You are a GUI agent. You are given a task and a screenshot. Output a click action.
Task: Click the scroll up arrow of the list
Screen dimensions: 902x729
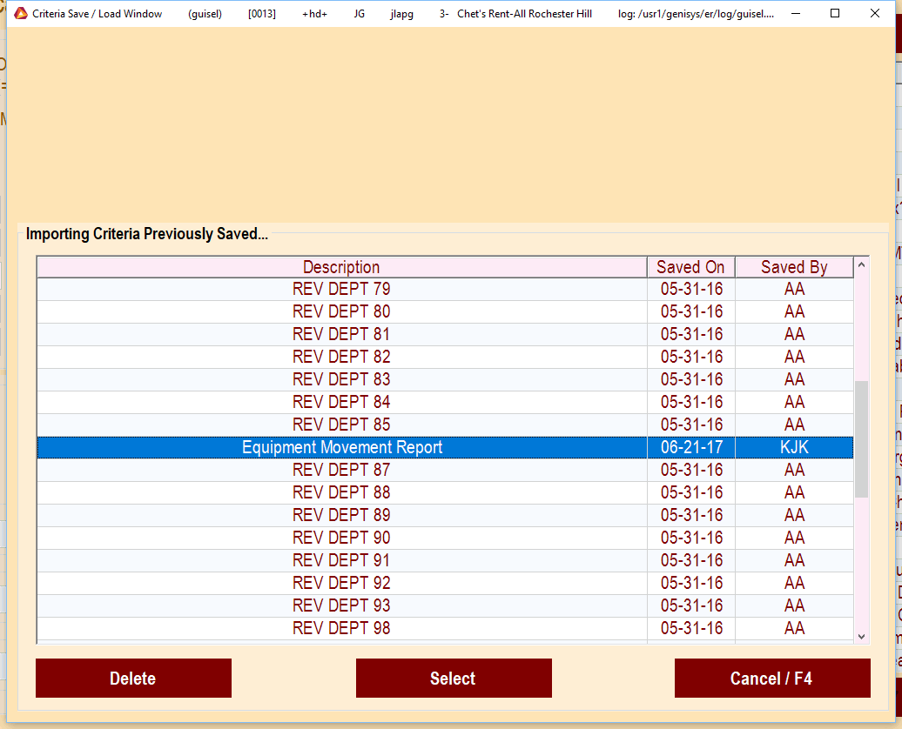(861, 265)
